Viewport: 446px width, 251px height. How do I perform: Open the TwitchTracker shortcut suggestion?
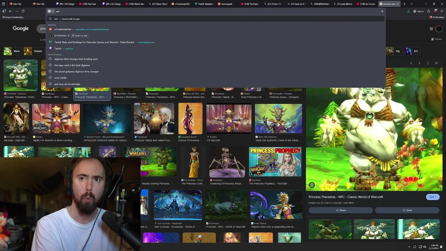click(216, 42)
